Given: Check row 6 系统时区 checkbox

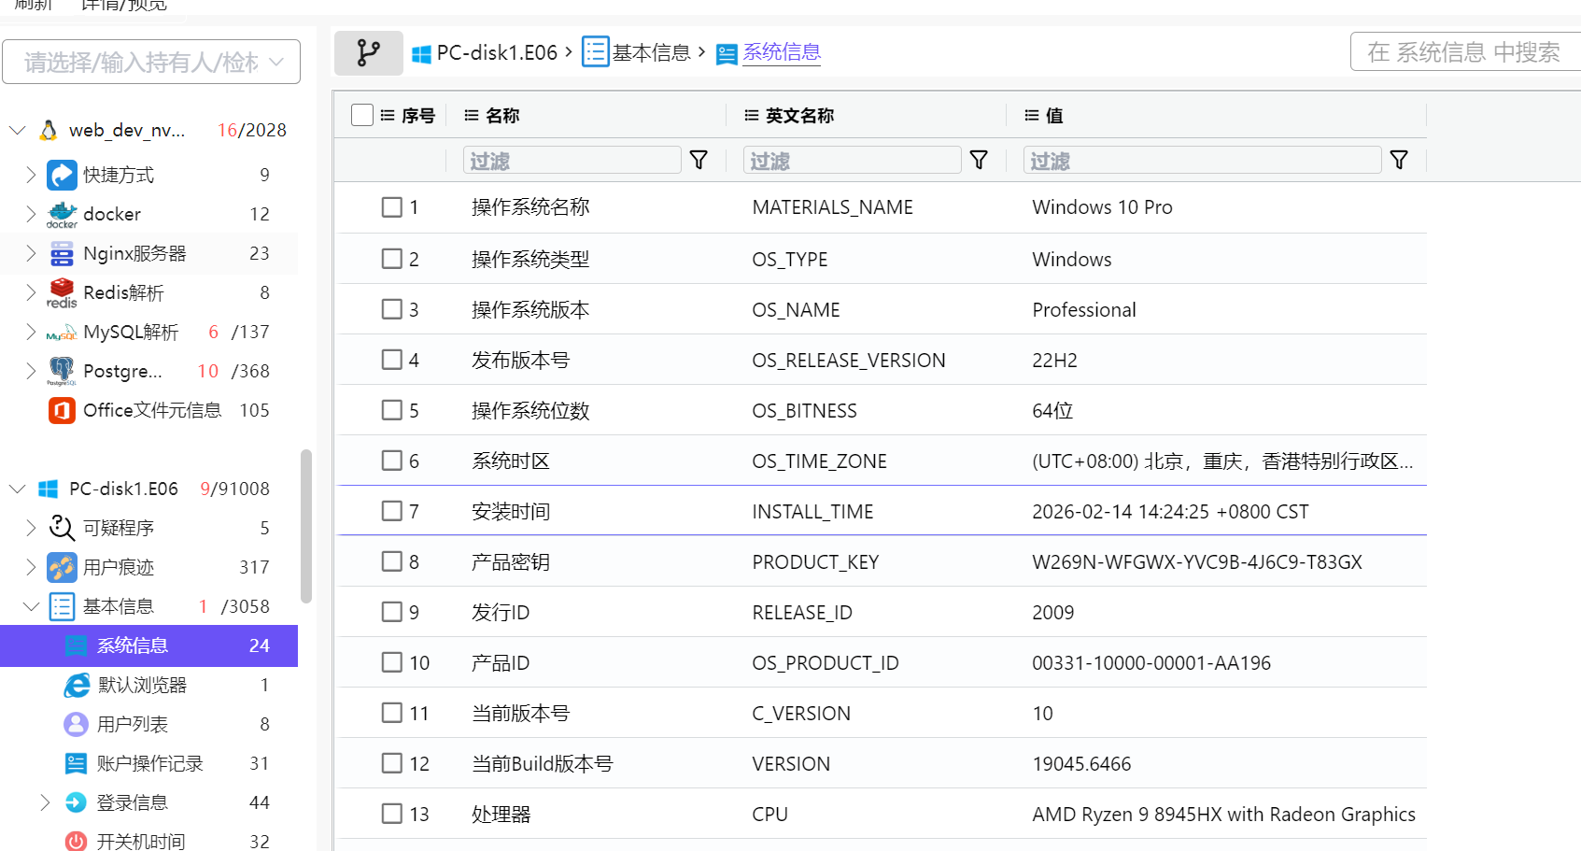Looking at the screenshot, I should tap(392, 461).
